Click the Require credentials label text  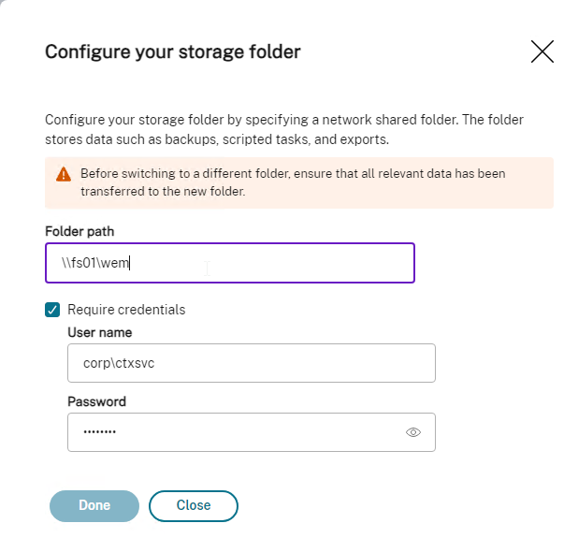[x=126, y=310]
